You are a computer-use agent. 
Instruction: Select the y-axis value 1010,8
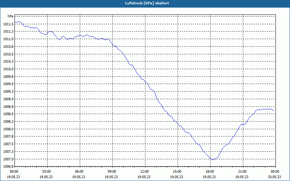click(8, 47)
